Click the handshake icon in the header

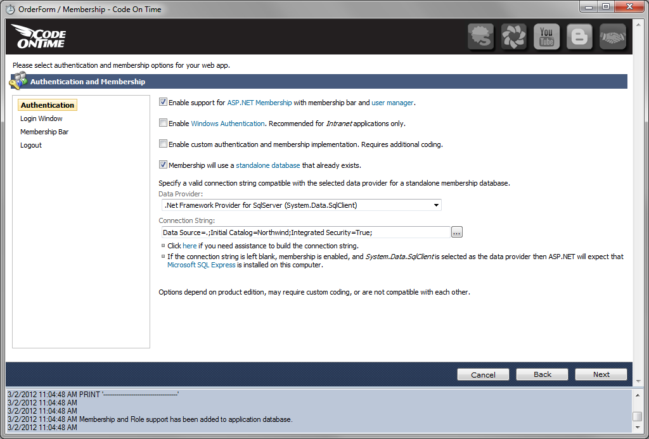[613, 36]
